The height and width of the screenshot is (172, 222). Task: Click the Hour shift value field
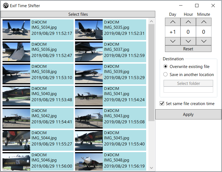pos(188,32)
